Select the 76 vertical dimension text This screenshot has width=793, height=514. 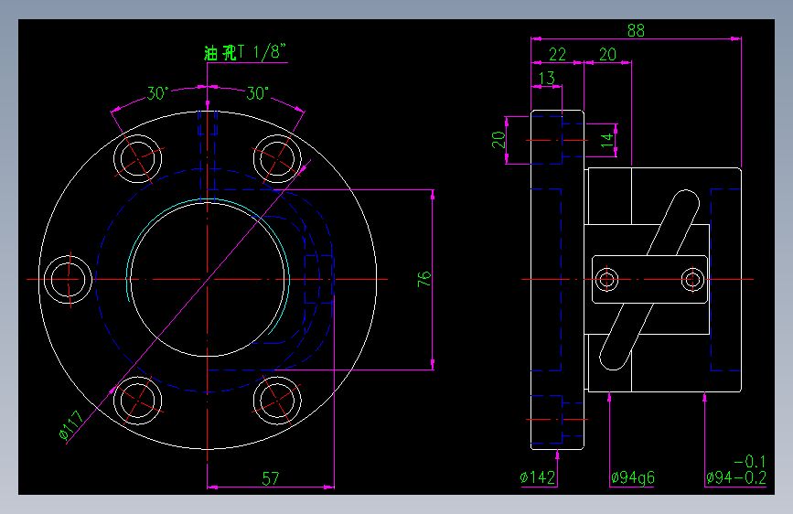tap(424, 279)
